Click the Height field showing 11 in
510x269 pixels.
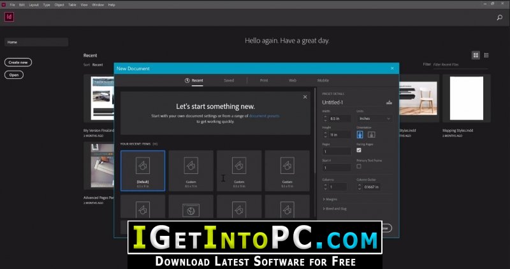340,134
